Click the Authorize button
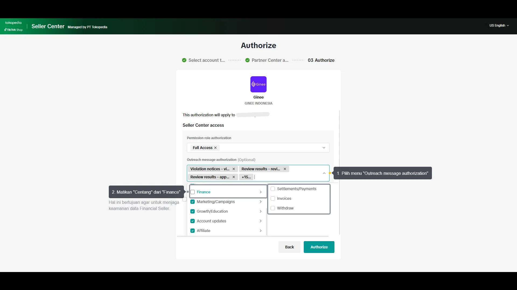The image size is (517, 290). [x=319, y=247]
